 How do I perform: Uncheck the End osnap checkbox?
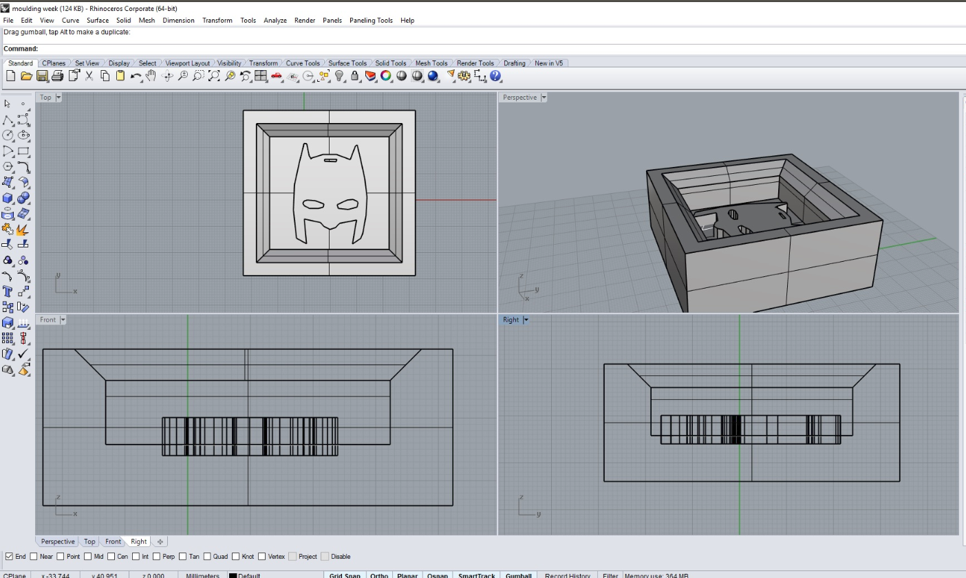(x=9, y=557)
